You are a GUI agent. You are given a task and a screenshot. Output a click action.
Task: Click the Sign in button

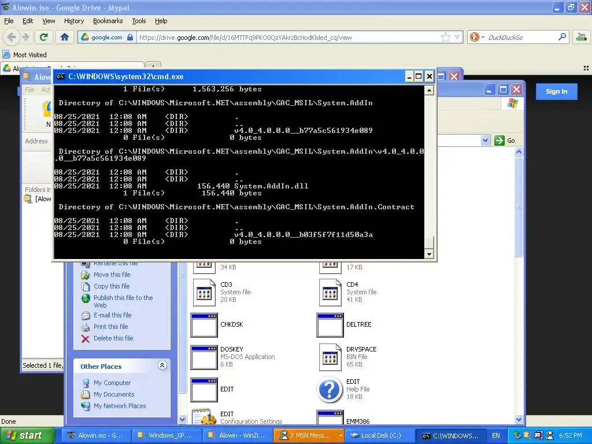557,91
